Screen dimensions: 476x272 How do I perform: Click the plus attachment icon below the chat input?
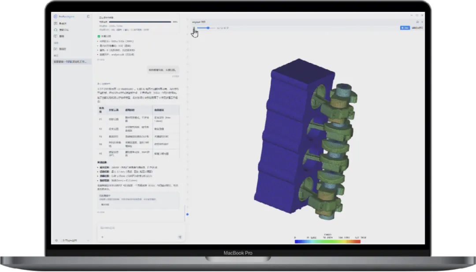point(102,237)
